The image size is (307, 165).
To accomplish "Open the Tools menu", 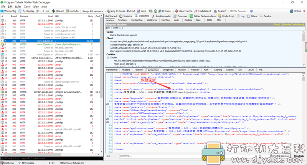I will (27, 7).
